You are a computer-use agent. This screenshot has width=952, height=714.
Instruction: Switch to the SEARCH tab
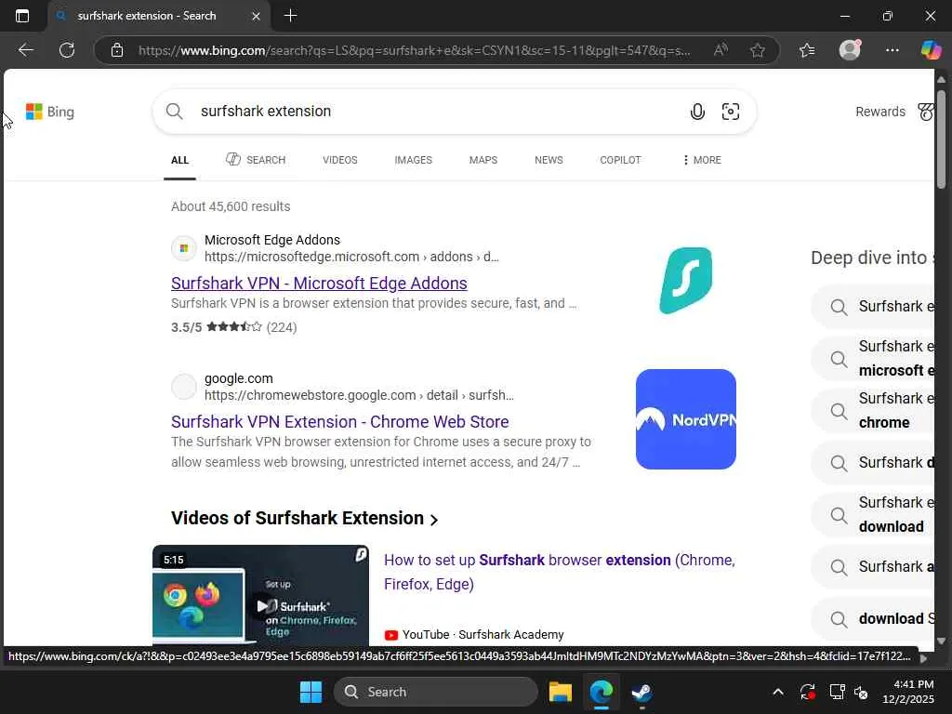point(256,160)
